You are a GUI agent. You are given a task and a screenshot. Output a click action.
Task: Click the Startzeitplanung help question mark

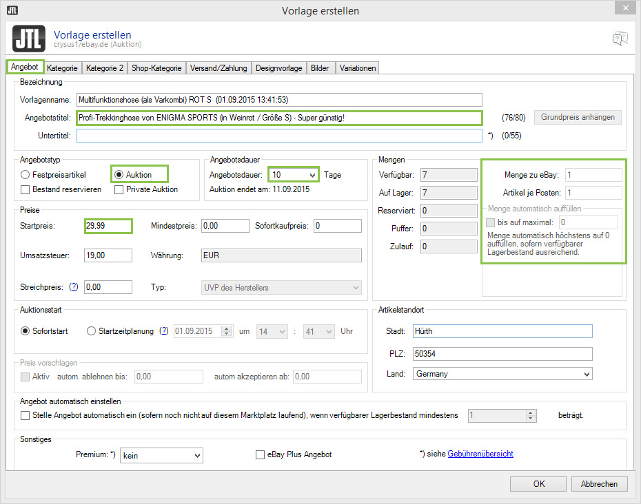(163, 331)
